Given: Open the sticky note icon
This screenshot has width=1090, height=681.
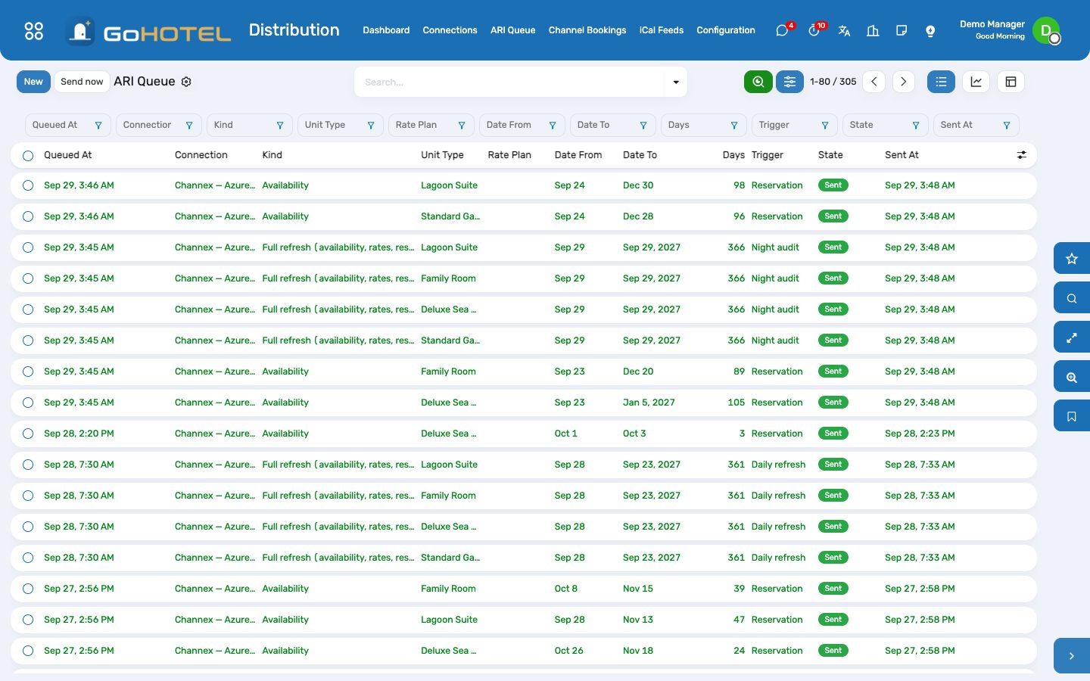Looking at the screenshot, I should click(902, 30).
